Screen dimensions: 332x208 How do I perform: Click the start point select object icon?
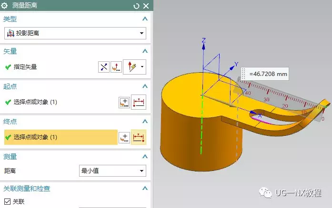pos(139,102)
